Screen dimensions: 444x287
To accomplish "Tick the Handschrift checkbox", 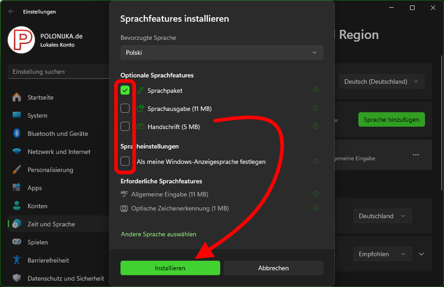I will pos(125,126).
